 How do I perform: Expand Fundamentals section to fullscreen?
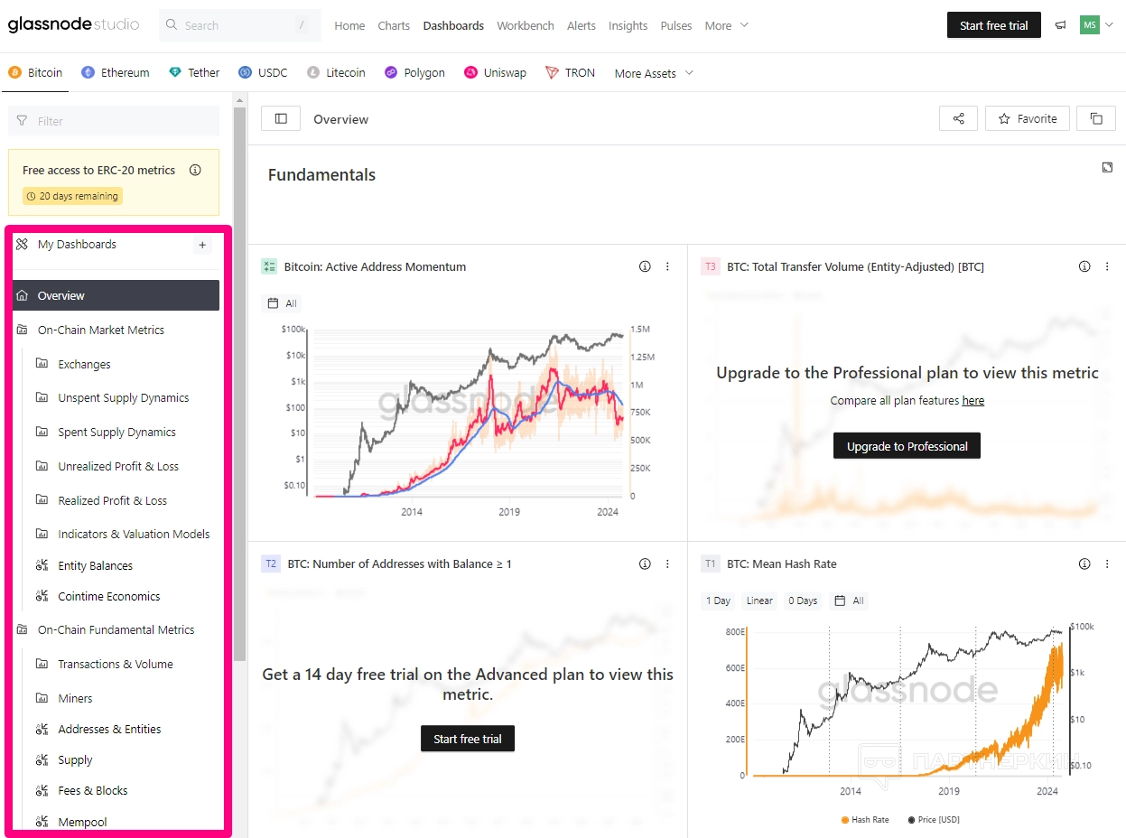pyautogui.click(x=1107, y=167)
